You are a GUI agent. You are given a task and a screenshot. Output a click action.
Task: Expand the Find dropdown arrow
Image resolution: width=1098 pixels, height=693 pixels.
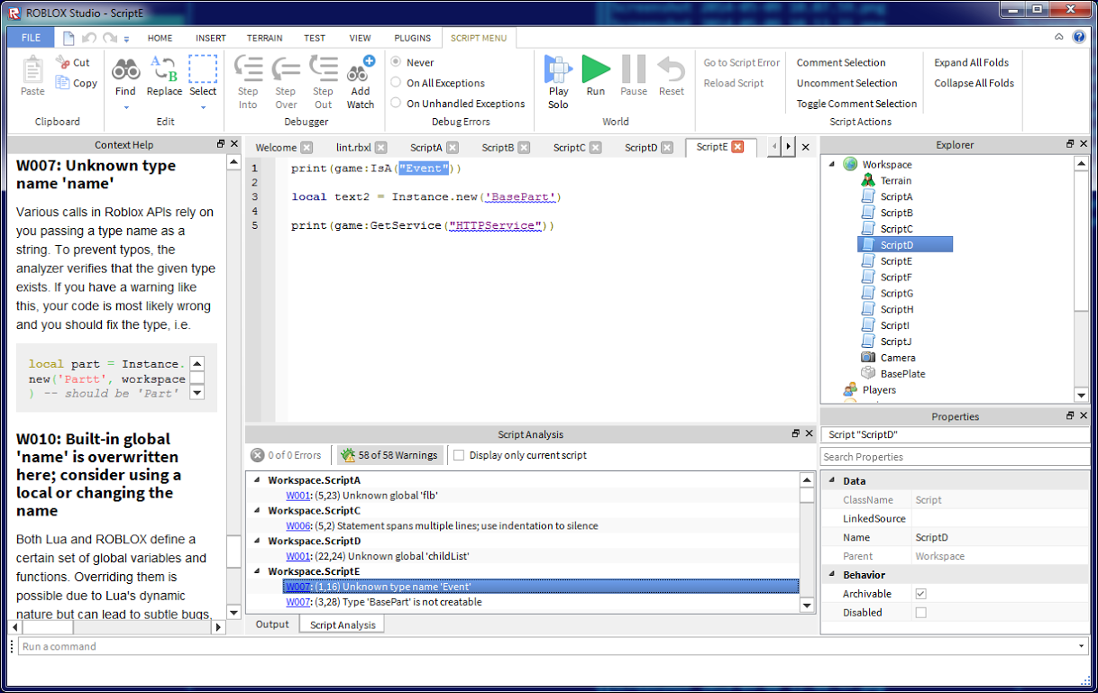126,107
